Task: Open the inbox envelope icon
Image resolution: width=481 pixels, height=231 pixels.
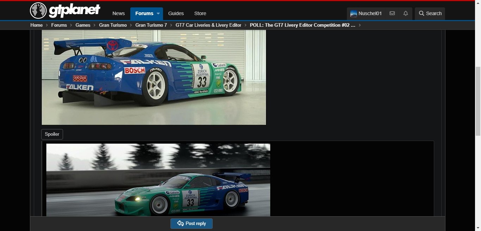Action: [392, 13]
